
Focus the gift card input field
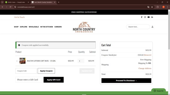coord(29,80)
